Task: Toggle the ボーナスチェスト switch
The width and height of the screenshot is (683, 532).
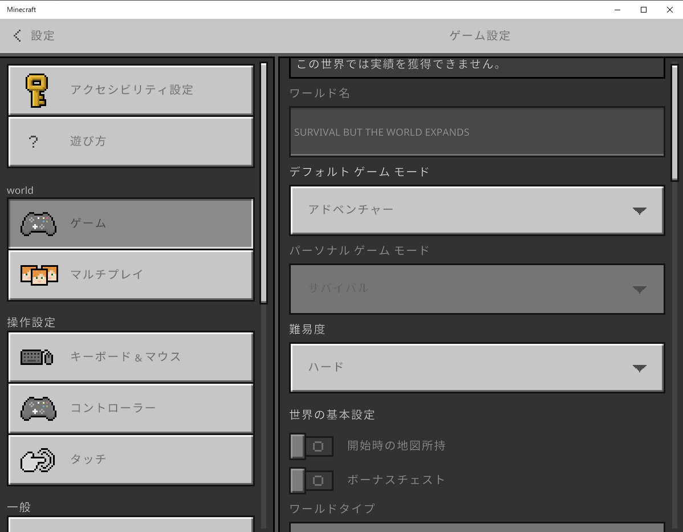Action: click(311, 480)
